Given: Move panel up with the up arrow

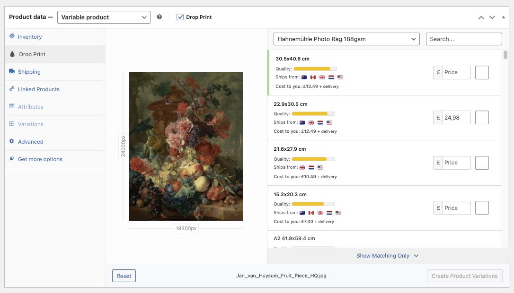Looking at the screenshot, I should point(481,17).
